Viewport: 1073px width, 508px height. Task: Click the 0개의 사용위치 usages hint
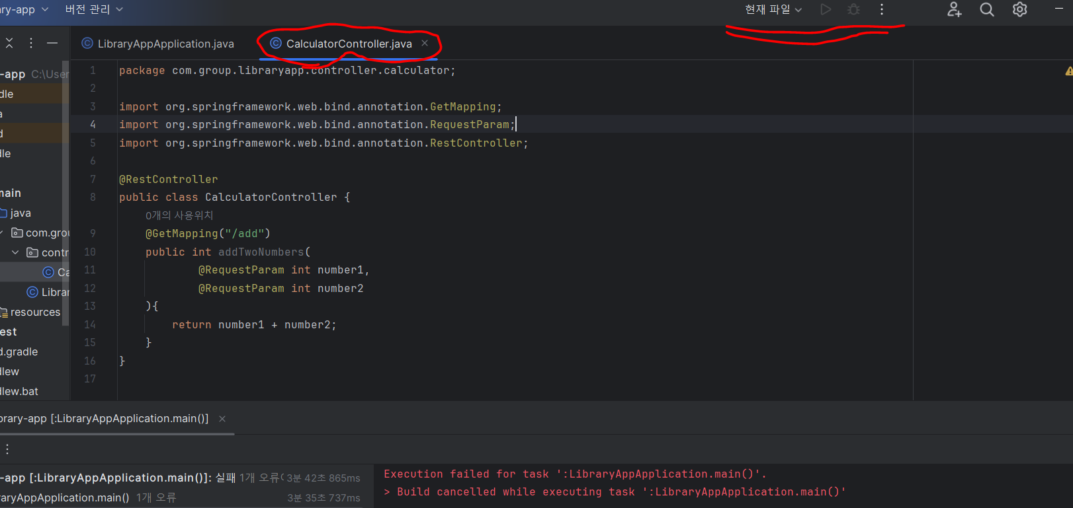179,215
